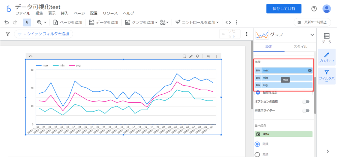Image resolution: width=337 pixels, height=157 pixels.
Task: Toggle オプションの指標 switch
Action: click(306, 102)
